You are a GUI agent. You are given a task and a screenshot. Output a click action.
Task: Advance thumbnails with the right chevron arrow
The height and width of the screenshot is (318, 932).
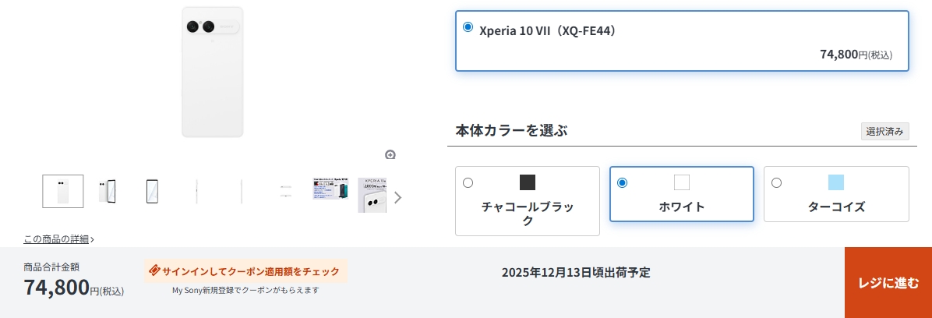[398, 197]
